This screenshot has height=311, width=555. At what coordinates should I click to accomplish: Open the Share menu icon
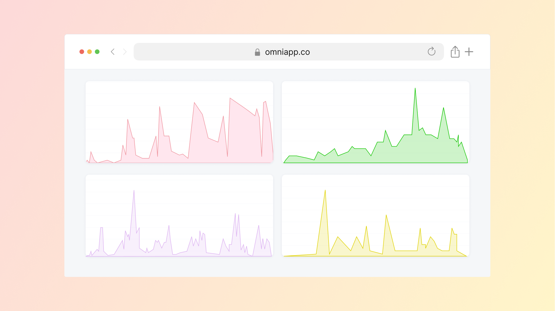click(x=455, y=52)
